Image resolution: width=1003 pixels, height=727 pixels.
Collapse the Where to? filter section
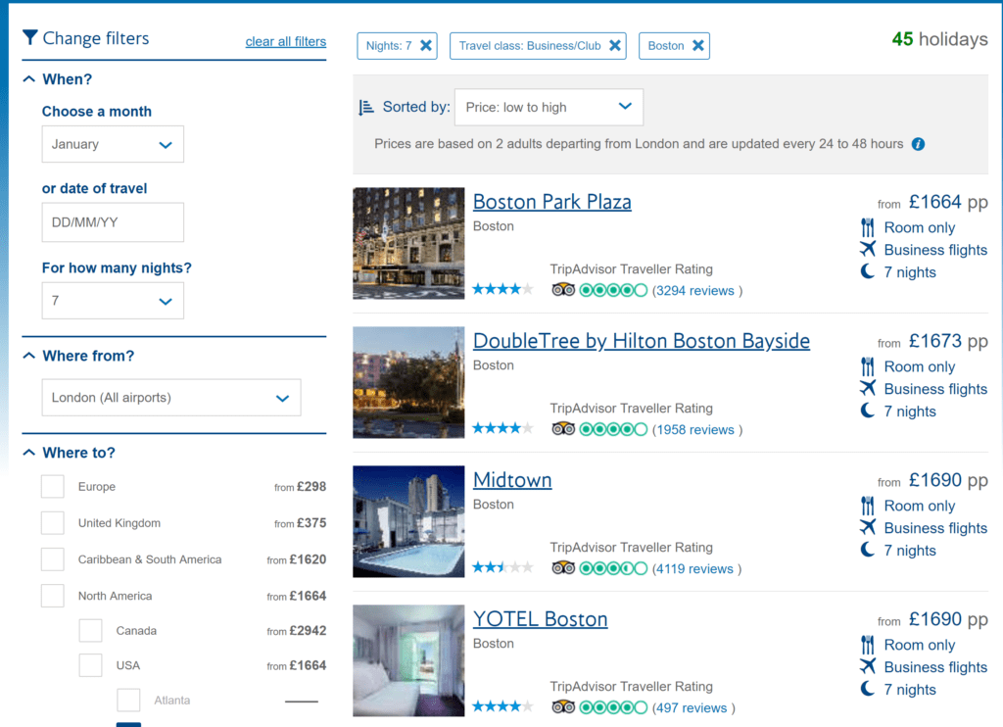28,453
